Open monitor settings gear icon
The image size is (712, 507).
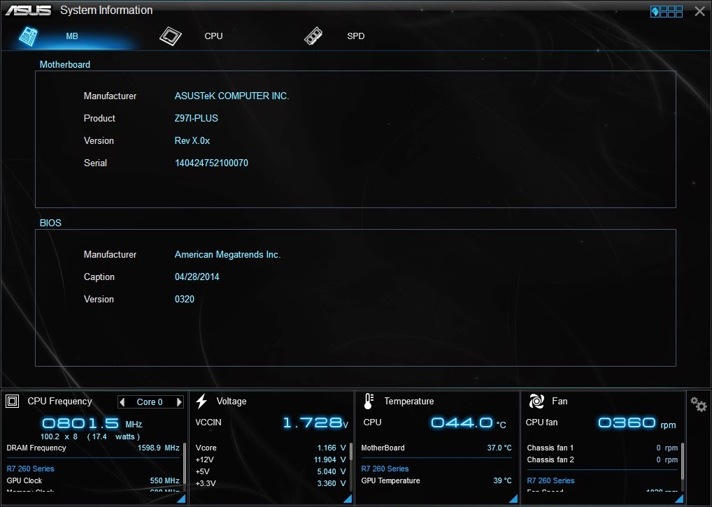pyautogui.click(x=699, y=404)
